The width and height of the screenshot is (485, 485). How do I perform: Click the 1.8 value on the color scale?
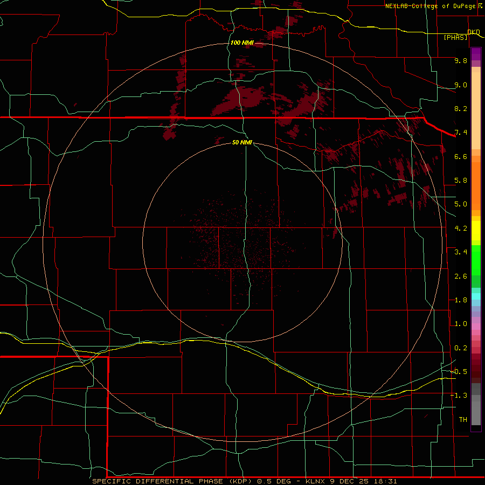click(461, 300)
